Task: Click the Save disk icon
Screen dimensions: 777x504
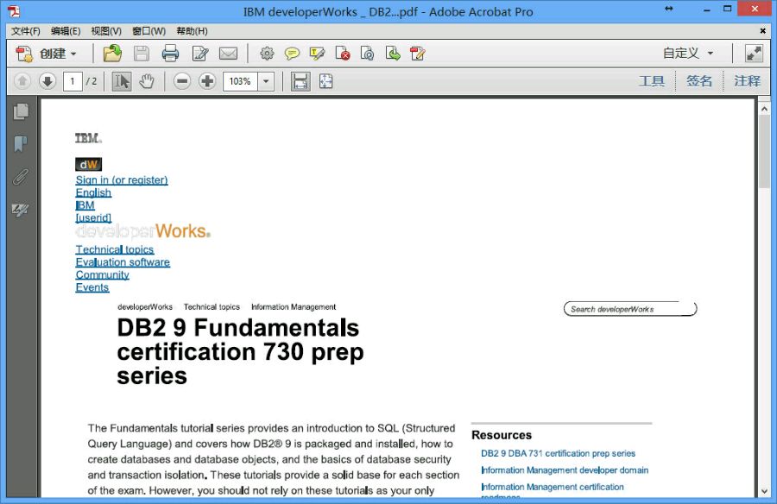Action: pyautogui.click(x=142, y=54)
